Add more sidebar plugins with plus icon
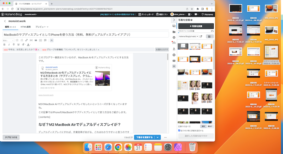Screen dimensions: 283x154 [x=174, y=66]
